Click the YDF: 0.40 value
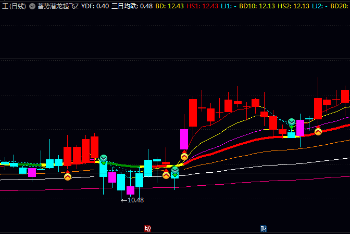The width and height of the screenshot is (350, 234). [x=95, y=6]
